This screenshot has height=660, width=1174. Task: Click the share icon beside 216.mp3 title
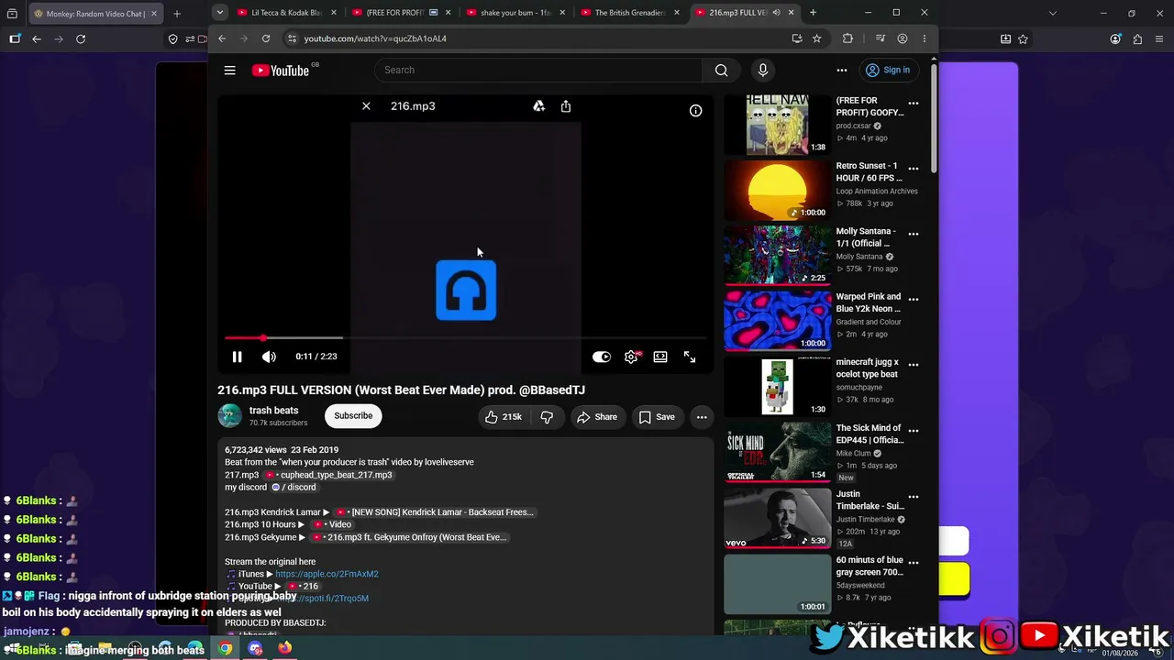coord(566,106)
